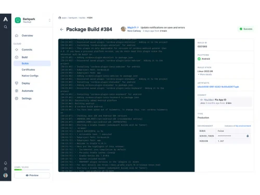Open Commits section
The image size is (260, 195).
click(27, 49)
